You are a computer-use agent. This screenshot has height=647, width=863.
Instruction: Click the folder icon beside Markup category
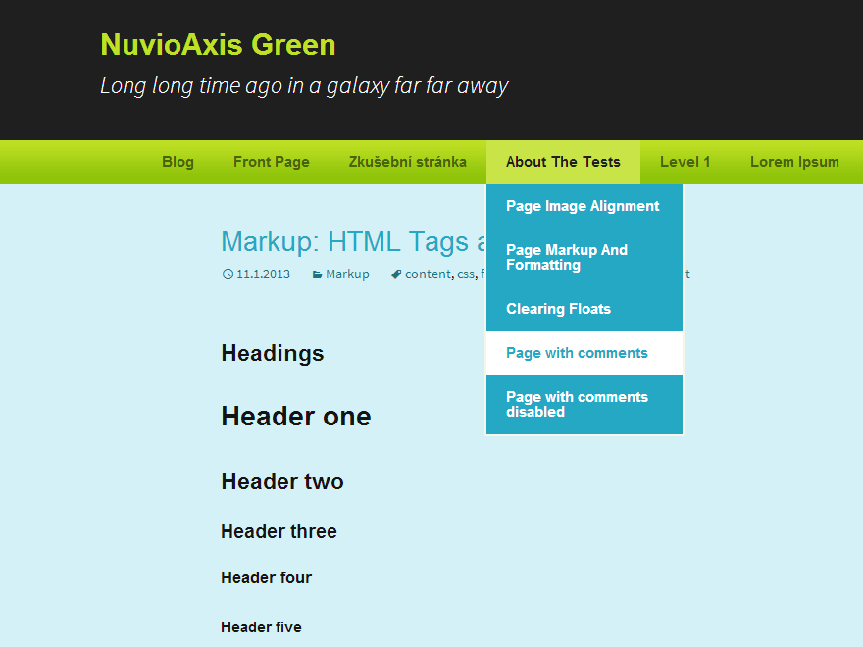pos(317,274)
